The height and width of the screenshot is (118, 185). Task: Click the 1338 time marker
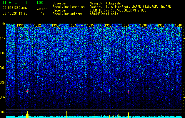point(143,25)
